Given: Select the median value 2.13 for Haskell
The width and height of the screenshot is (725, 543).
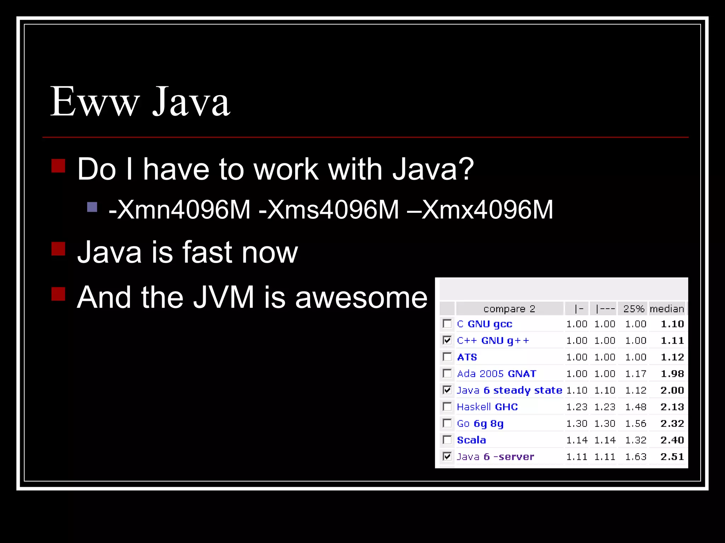Looking at the screenshot, I should [672, 407].
